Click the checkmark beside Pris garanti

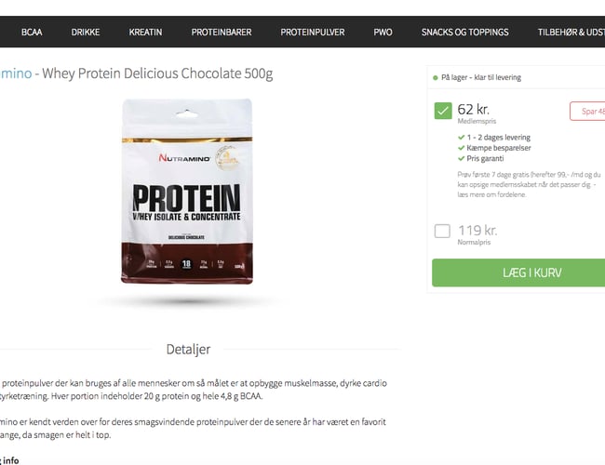461,158
